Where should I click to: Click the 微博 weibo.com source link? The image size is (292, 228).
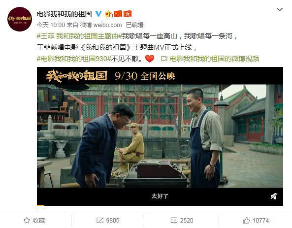101,25
